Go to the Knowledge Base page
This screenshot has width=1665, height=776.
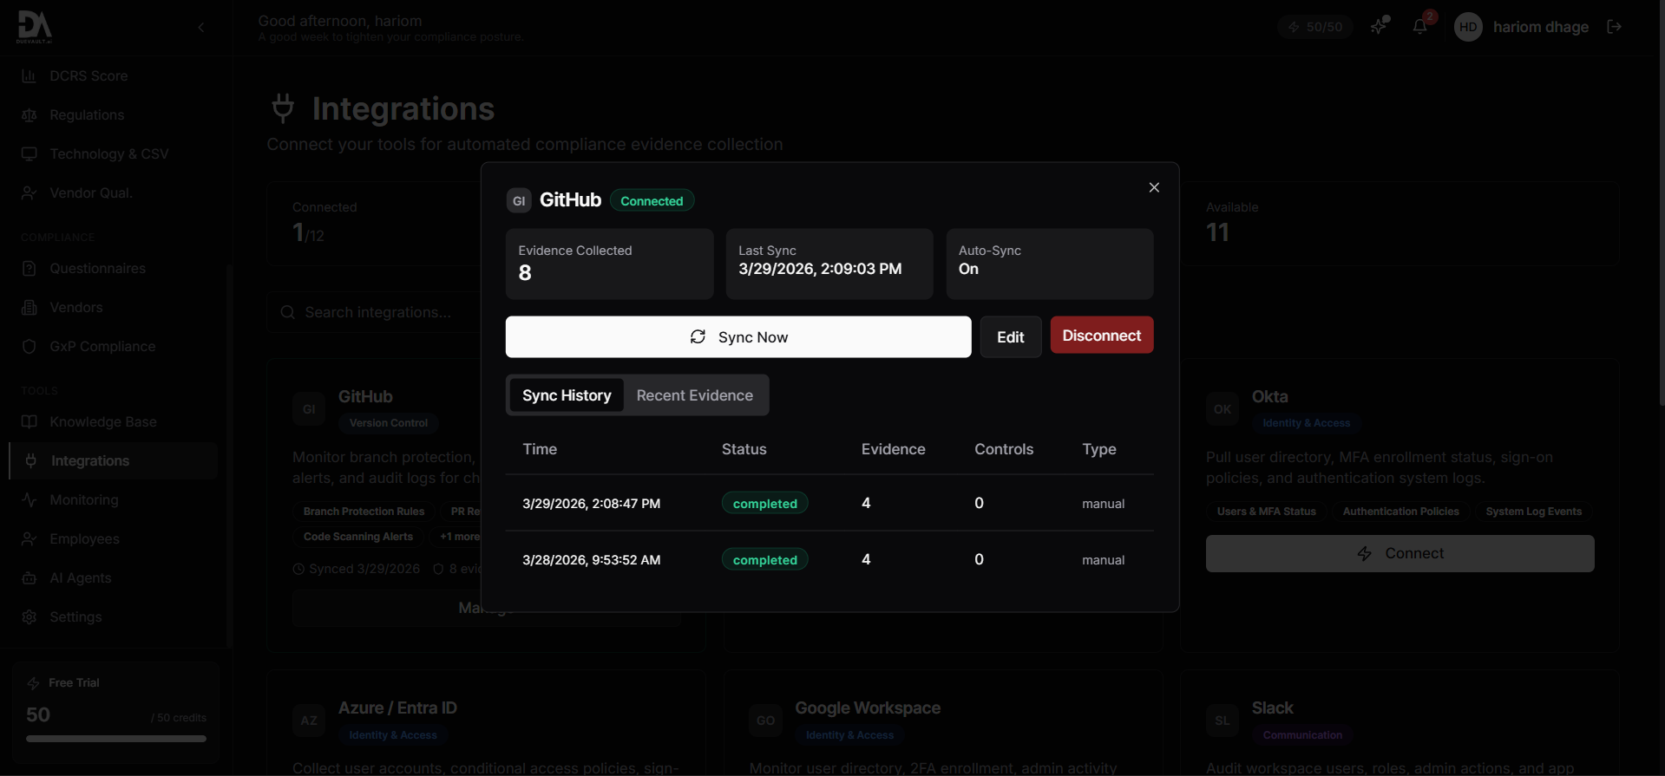pos(102,422)
